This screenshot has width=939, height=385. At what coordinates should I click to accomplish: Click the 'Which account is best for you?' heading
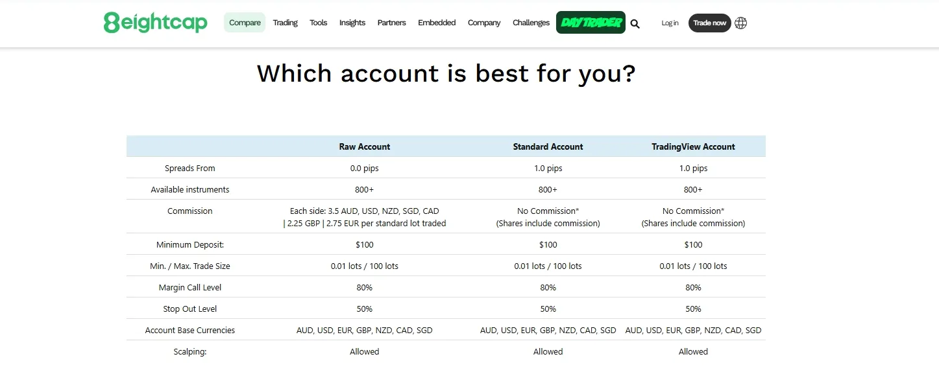pos(446,73)
